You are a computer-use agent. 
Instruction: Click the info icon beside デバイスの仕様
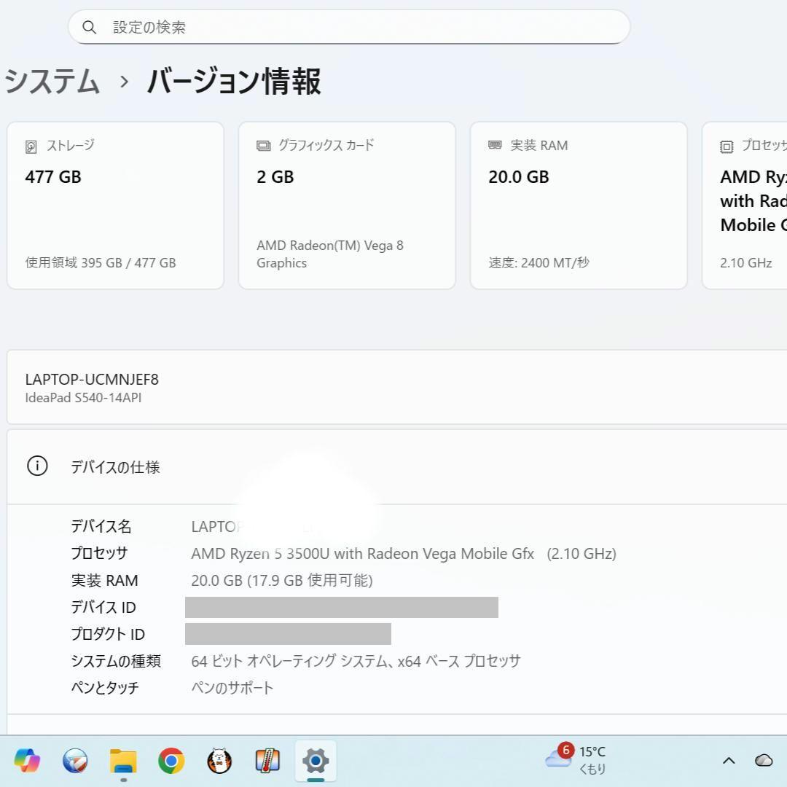[37, 466]
